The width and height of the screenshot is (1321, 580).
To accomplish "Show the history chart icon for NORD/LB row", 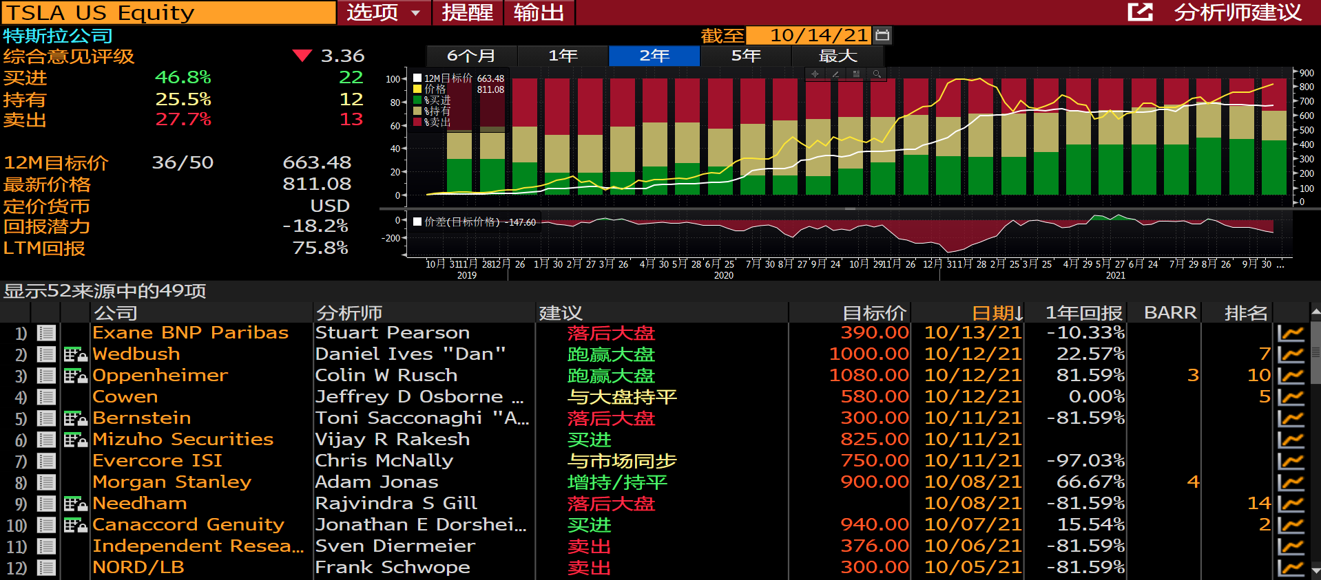I will pyautogui.click(x=1291, y=568).
